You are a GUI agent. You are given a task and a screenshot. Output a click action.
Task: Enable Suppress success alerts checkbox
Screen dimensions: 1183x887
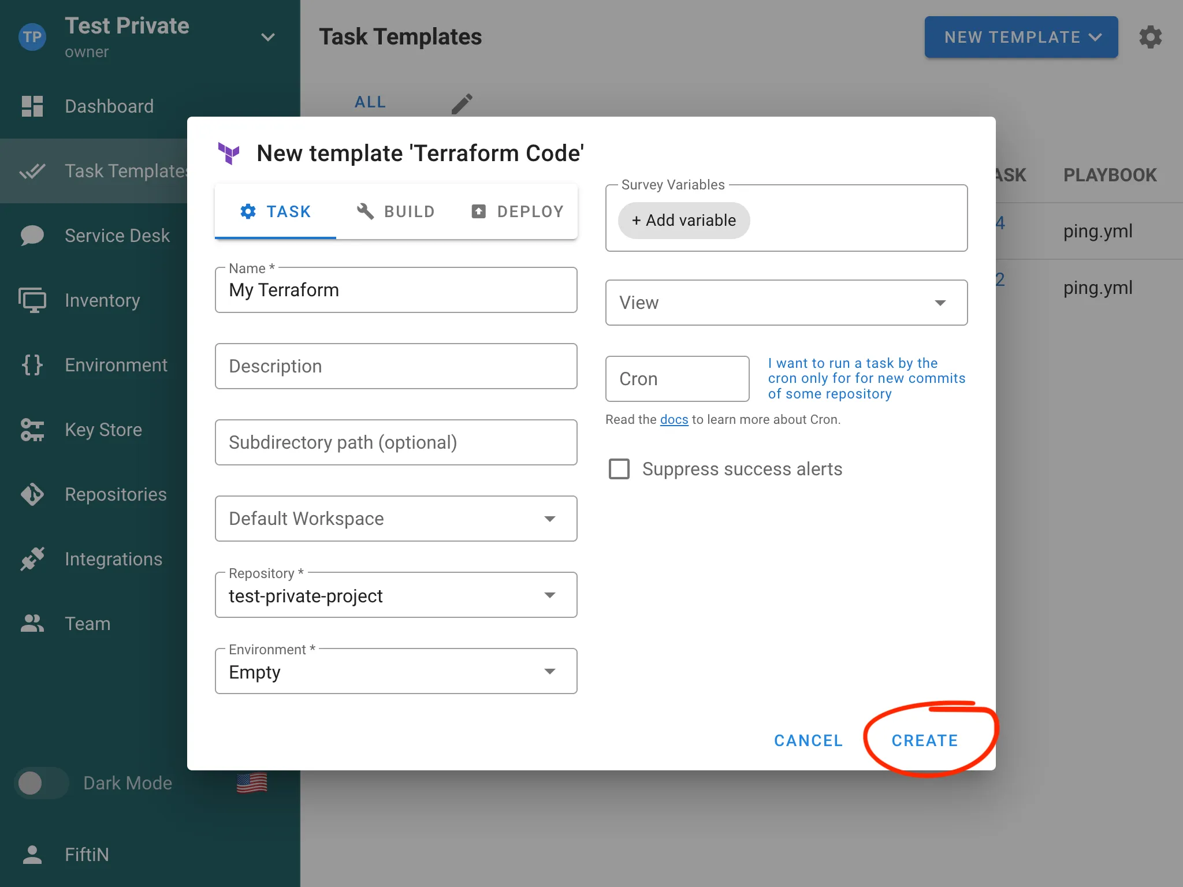coord(619,469)
